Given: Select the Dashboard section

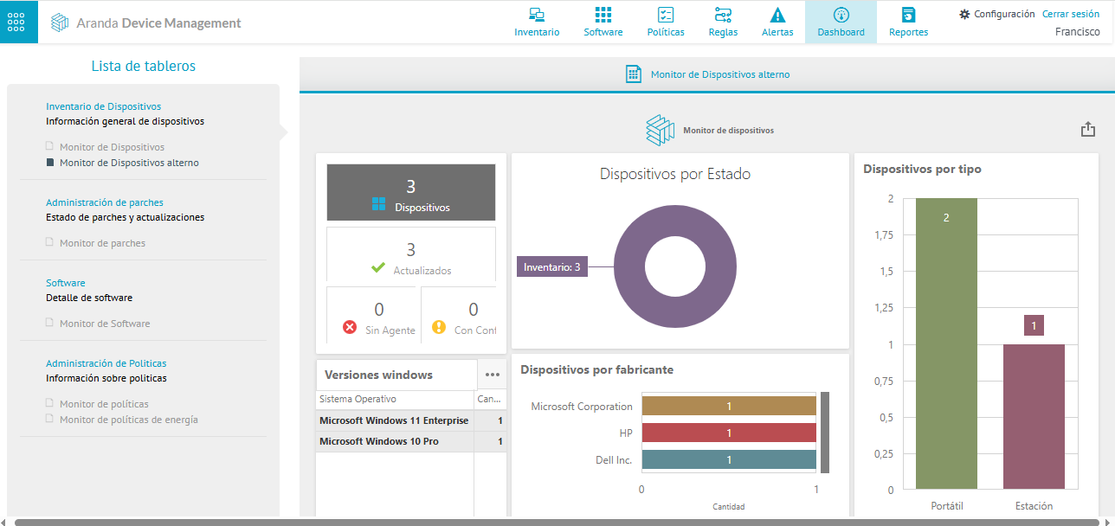Looking at the screenshot, I should click(x=841, y=22).
